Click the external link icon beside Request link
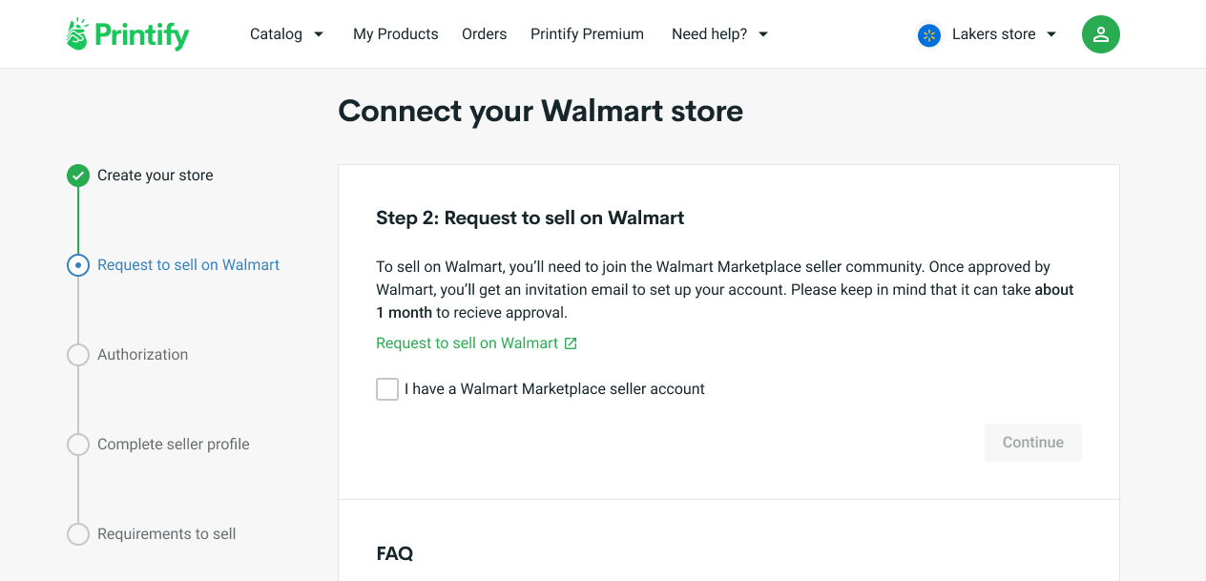This screenshot has height=581, width=1206. point(571,342)
